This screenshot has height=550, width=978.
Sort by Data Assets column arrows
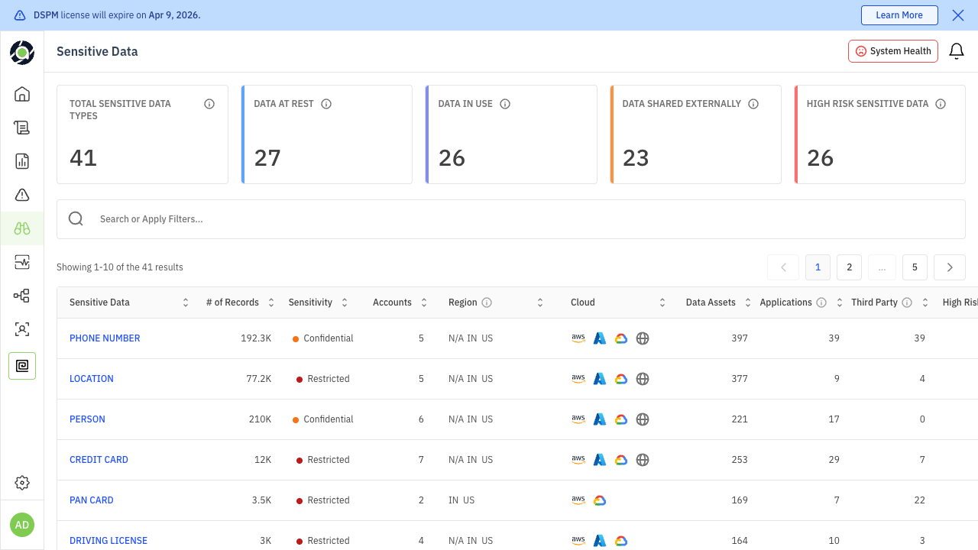click(x=747, y=302)
